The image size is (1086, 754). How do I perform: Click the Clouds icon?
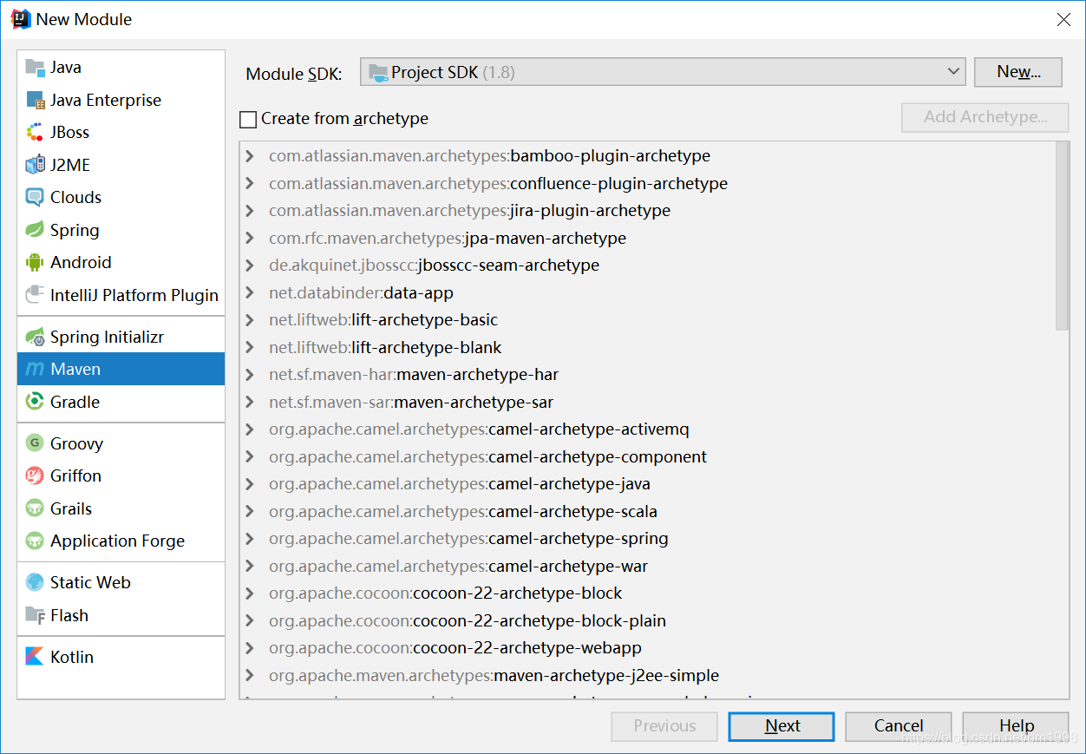tap(35, 198)
